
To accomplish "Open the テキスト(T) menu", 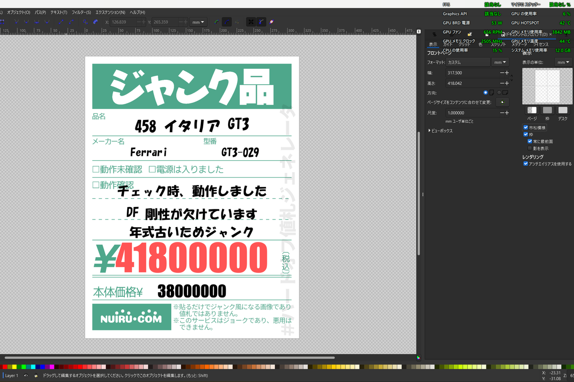I will (58, 12).
